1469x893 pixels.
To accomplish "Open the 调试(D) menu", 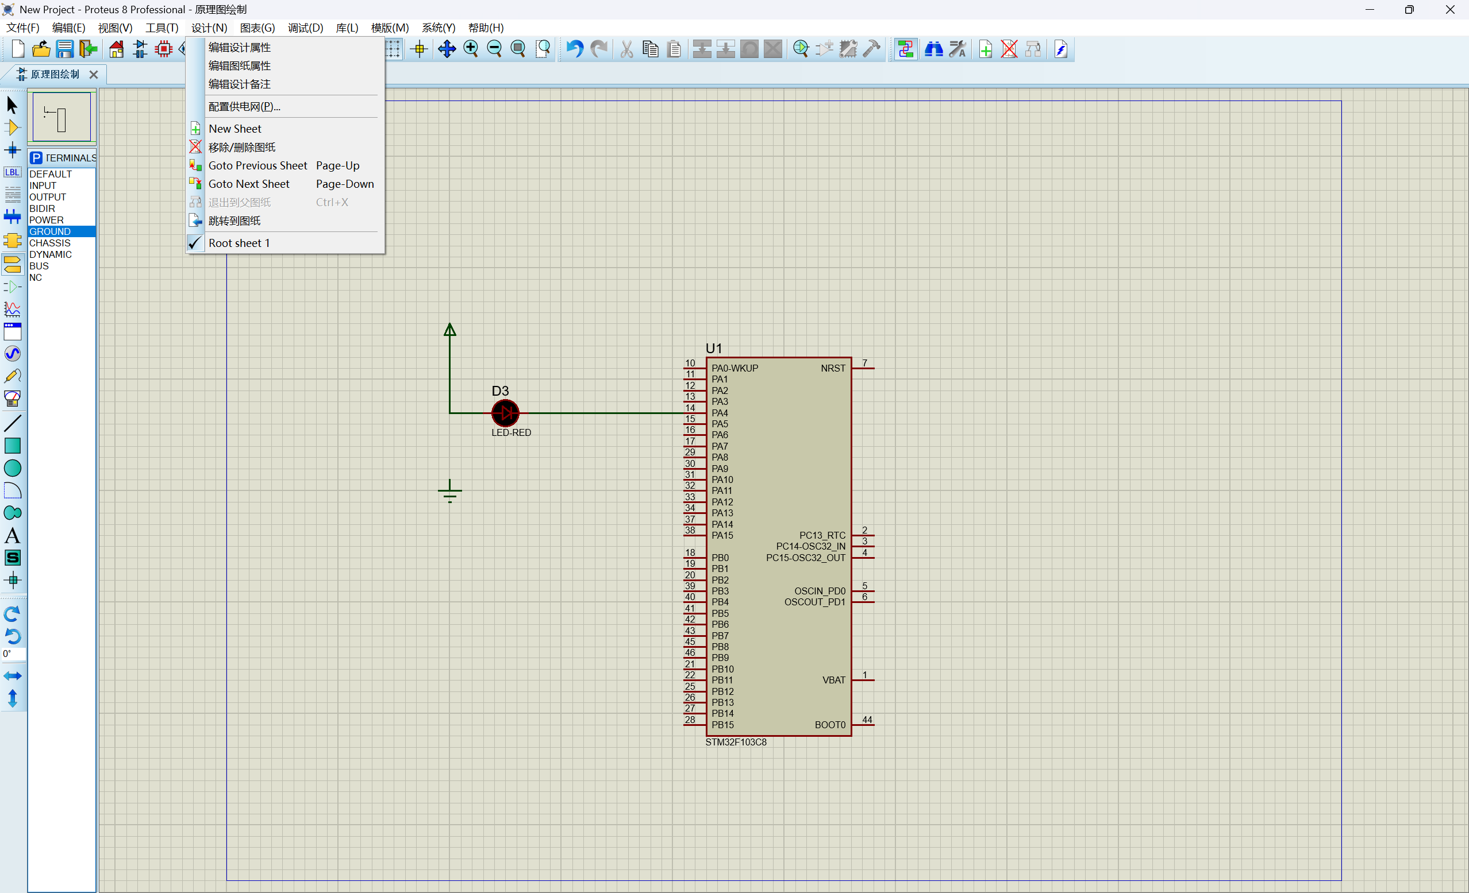I will [305, 28].
